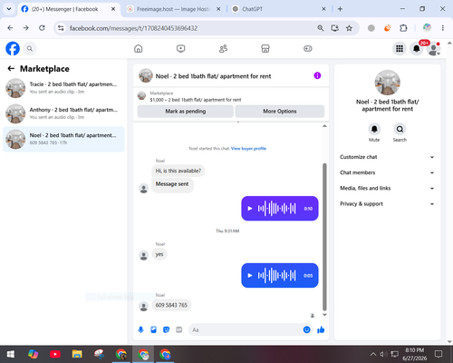This screenshot has height=363, width=453.
Task: Seek in the 0:05 clip waveform
Action: 276,275
